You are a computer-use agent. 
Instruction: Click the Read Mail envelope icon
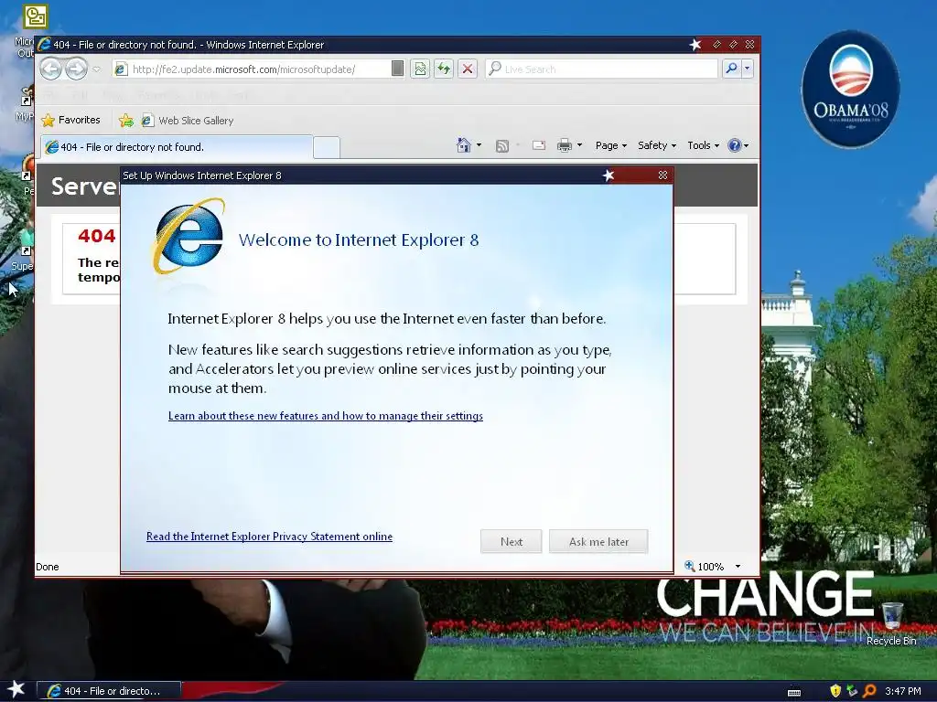click(x=538, y=145)
